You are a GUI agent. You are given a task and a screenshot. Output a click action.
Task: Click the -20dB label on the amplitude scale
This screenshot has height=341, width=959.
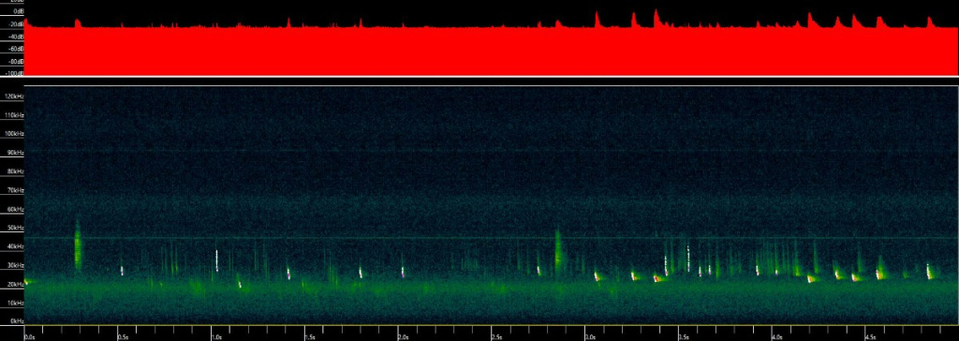coord(17,23)
